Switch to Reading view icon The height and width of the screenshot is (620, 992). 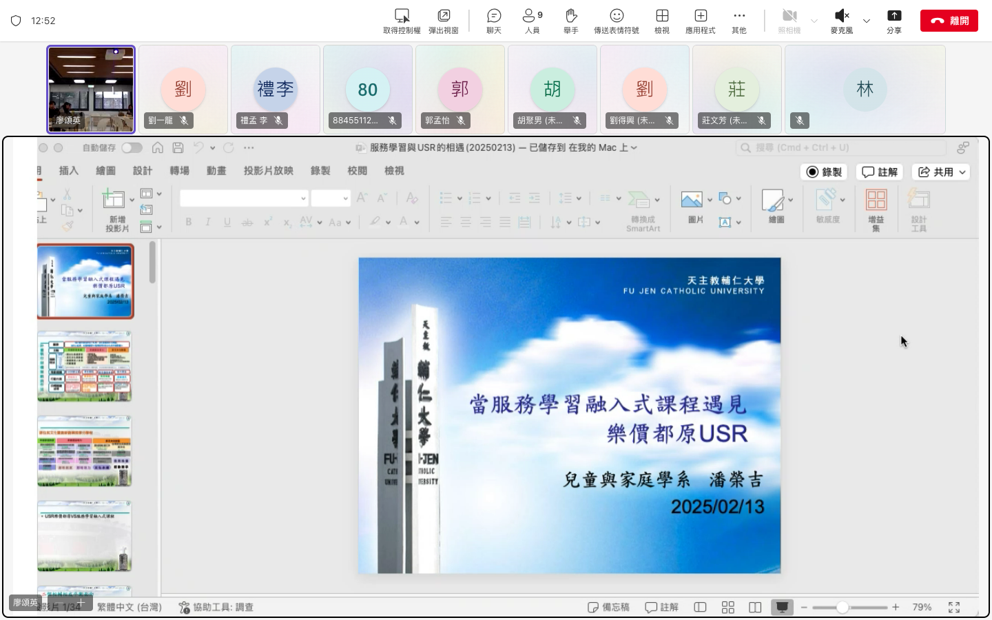coord(755,607)
